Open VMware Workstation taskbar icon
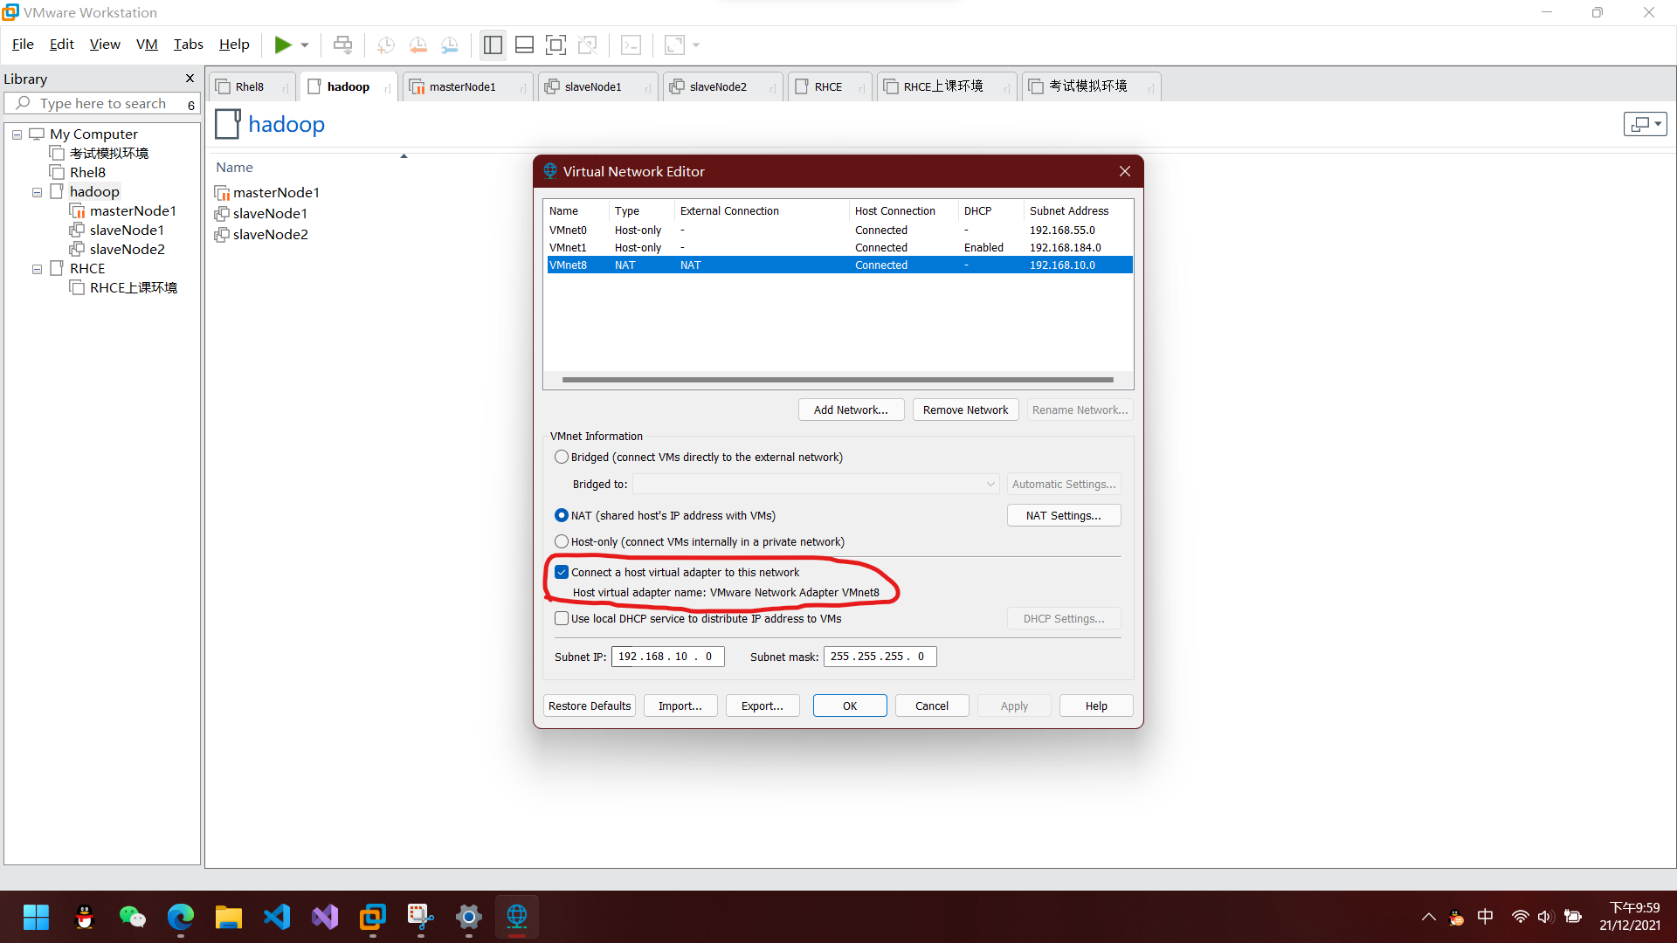The height and width of the screenshot is (943, 1677). point(373,918)
